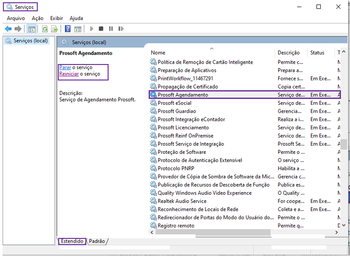Image resolution: width=350 pixels, height=257 pixels.
Task: Click gear icon of Realtek Audio Service
Action: (154, 201)
